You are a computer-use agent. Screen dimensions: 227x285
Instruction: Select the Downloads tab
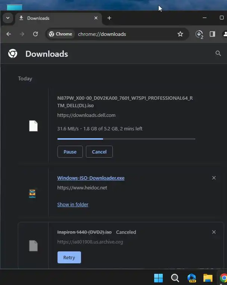point(59,18)
